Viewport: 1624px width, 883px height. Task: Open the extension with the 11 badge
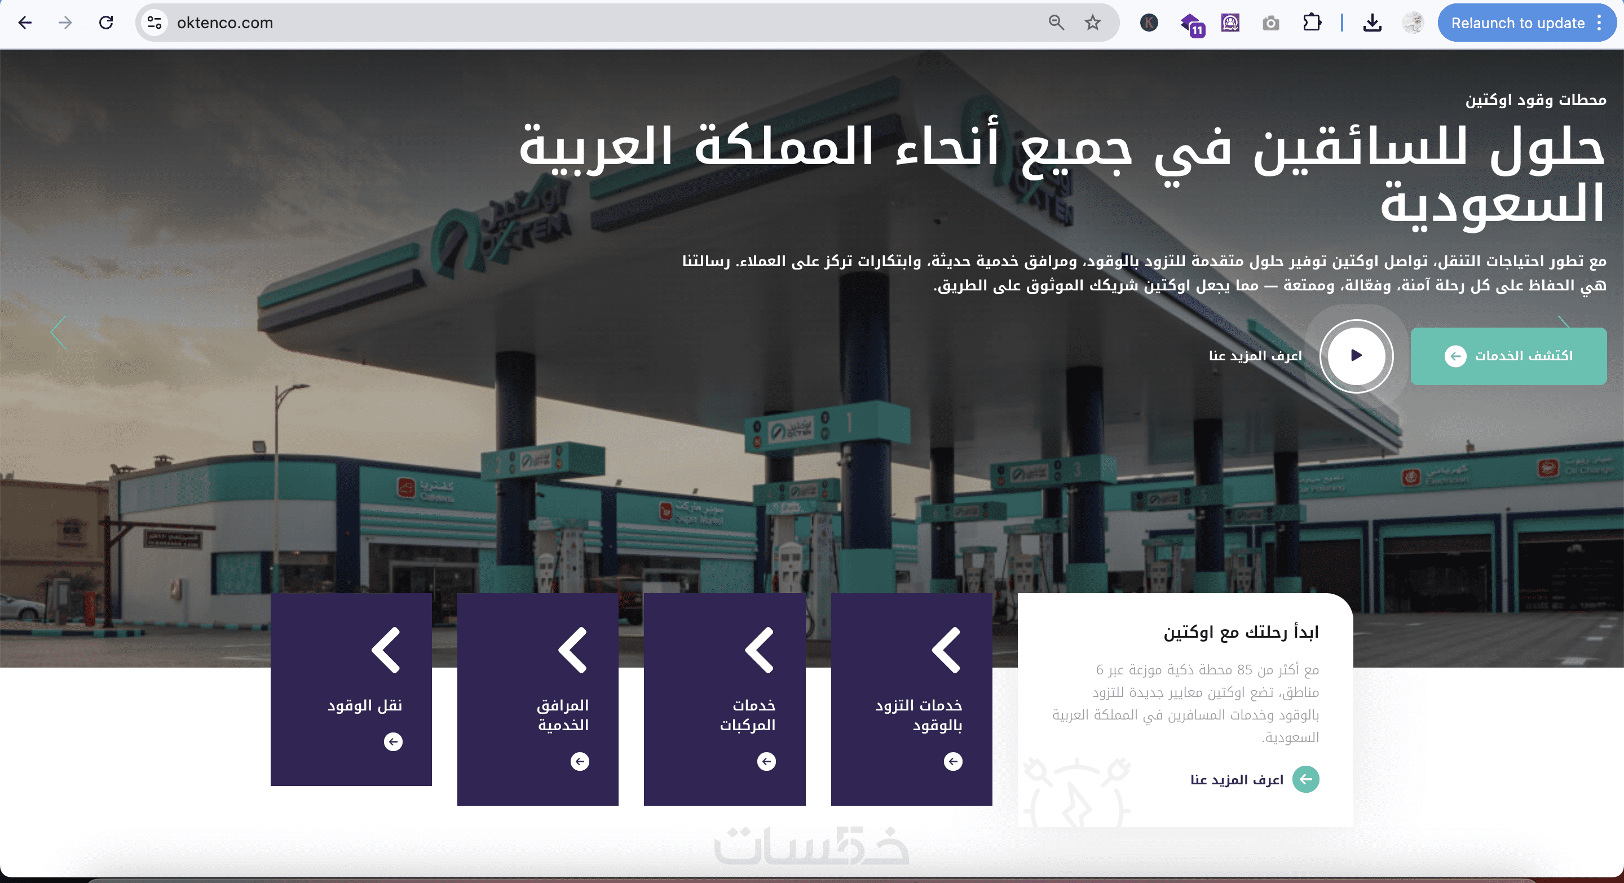pyautogui.click(x=1191, y=25)
